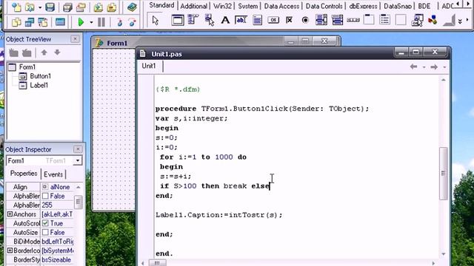The image size is (474, 266).
Task: Click the Open file toolbar icon
Action: (30, 7)
